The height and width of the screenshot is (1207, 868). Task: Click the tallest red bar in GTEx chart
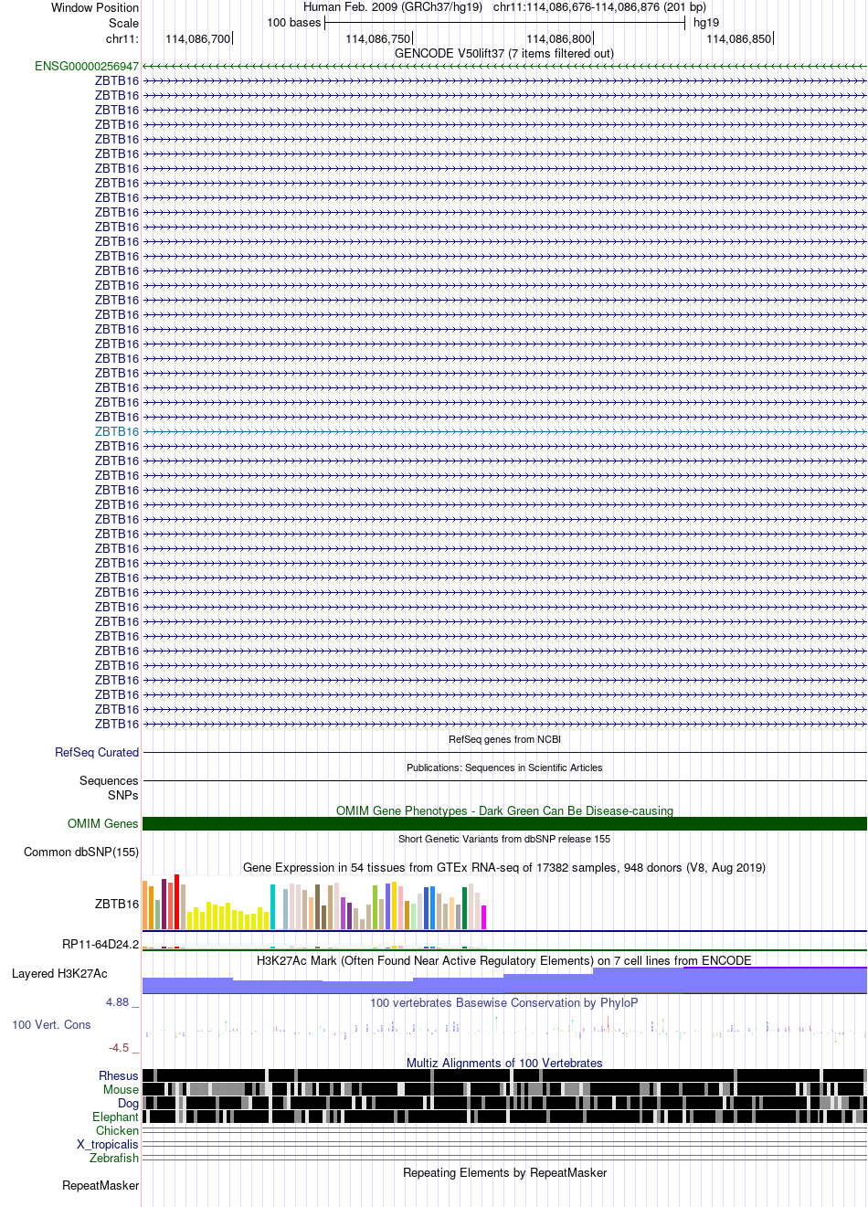pos(177,902)
